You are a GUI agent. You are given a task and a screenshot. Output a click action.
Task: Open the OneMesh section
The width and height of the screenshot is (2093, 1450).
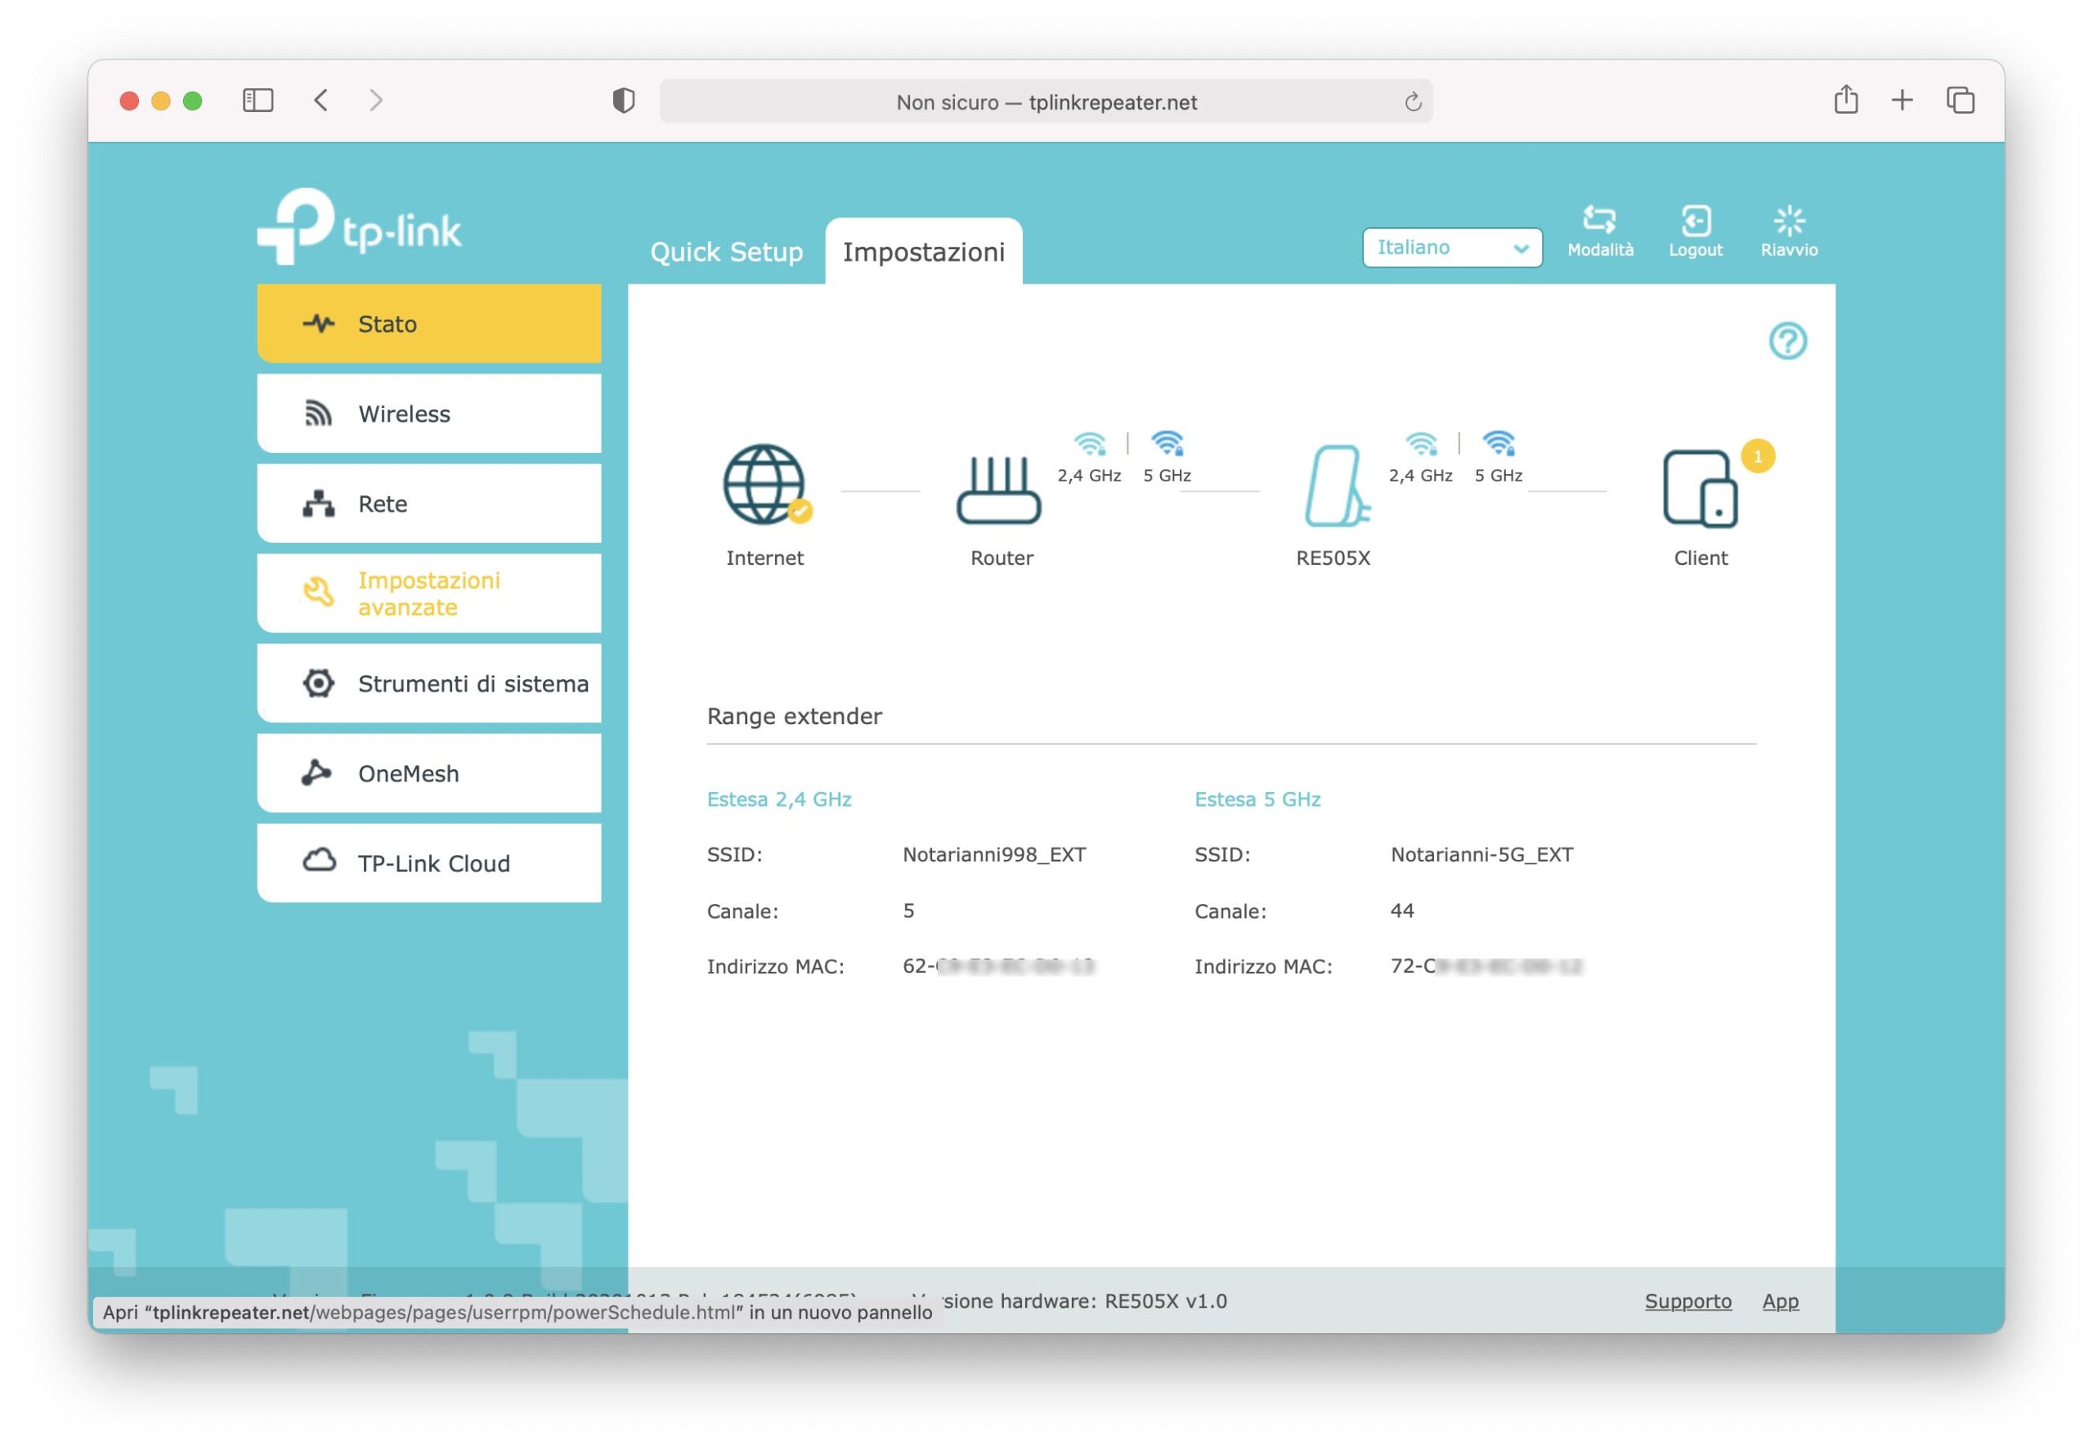click(x=429, y=774)
